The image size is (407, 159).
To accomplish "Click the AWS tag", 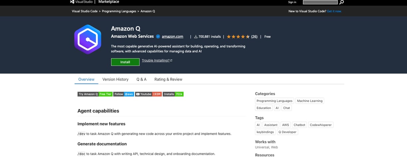I will click(x=285, y=125).
